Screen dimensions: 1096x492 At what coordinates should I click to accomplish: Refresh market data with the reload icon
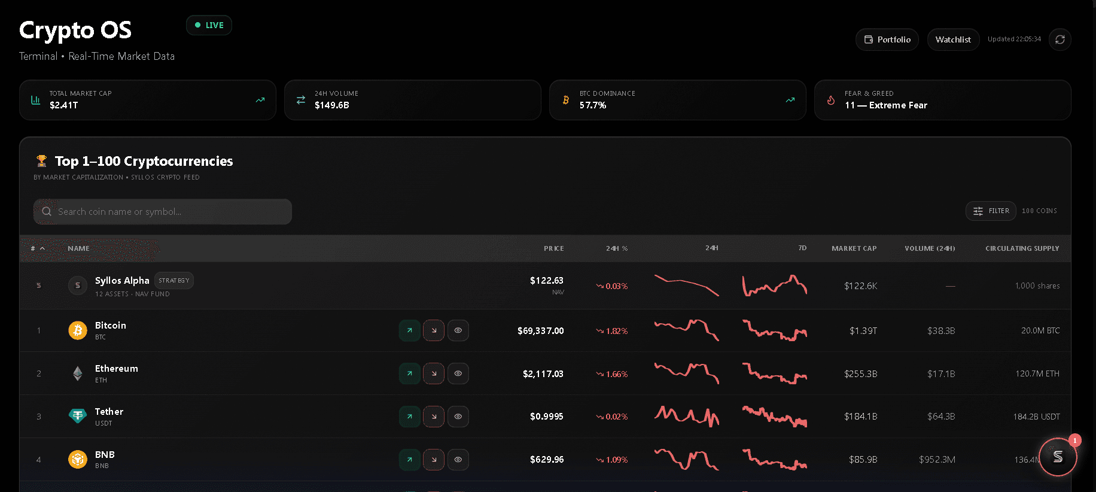[1060, 40]
